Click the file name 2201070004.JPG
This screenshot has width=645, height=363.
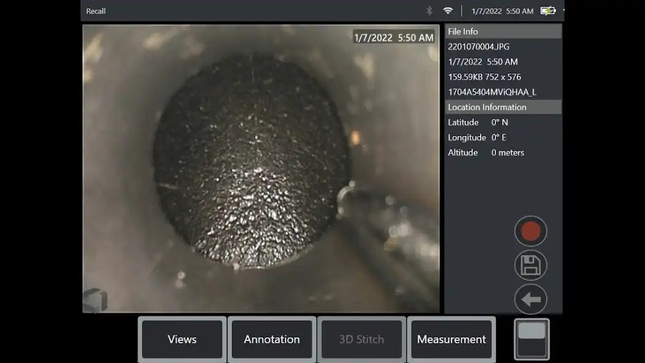[478, 47]
